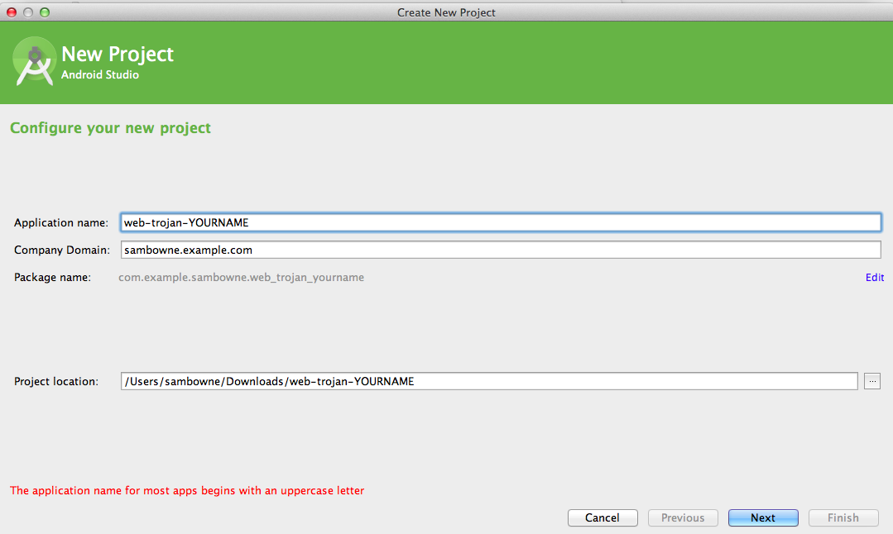Click the Project location path field
Screen dimensions: 893x534
[489, 381]
